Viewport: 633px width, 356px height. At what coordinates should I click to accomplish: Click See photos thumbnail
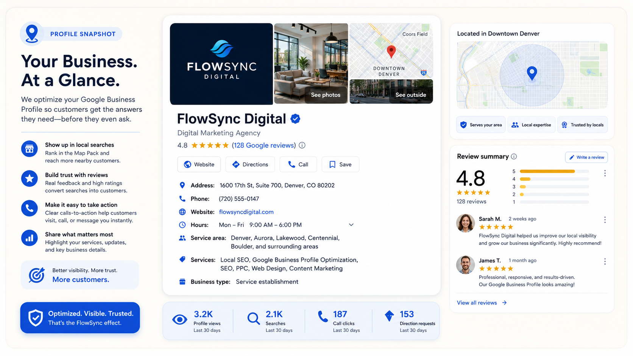[x=311, y=63]
